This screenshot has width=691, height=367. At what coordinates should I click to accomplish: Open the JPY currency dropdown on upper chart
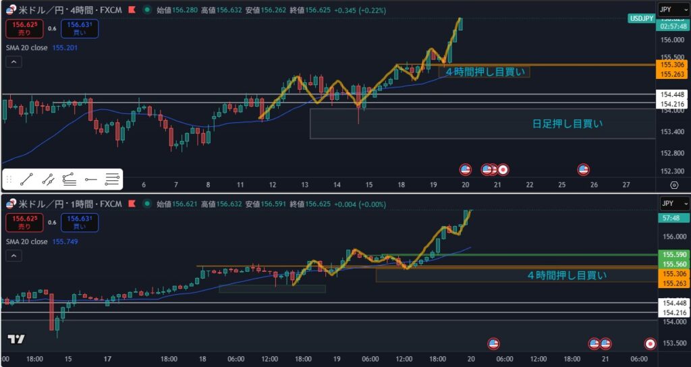pyautogui.click(x=674, y=10)
